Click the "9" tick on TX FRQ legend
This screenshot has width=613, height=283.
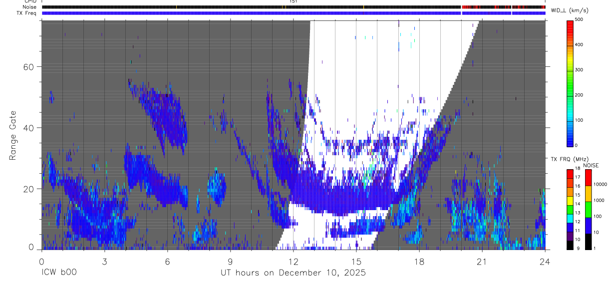[x=577, y=248]
